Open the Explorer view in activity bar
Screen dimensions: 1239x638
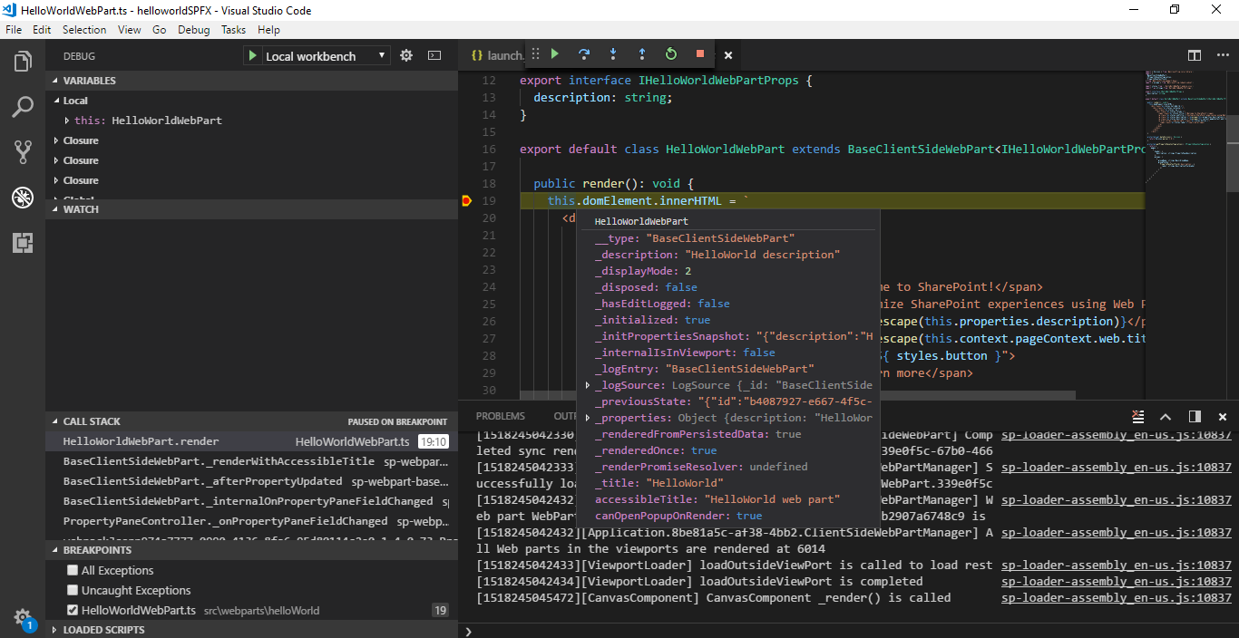[23, 62]
